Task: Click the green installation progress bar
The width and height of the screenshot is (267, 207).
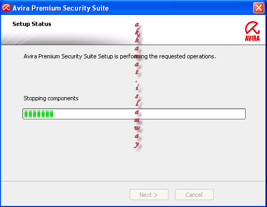Action: (x=134, y=114)
